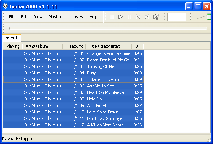The height and width of the screenshot is (144, 213).
Task: Start playback with the Play button
Action: 121,17
